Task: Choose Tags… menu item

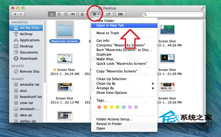Action: [x=124, y=100]
